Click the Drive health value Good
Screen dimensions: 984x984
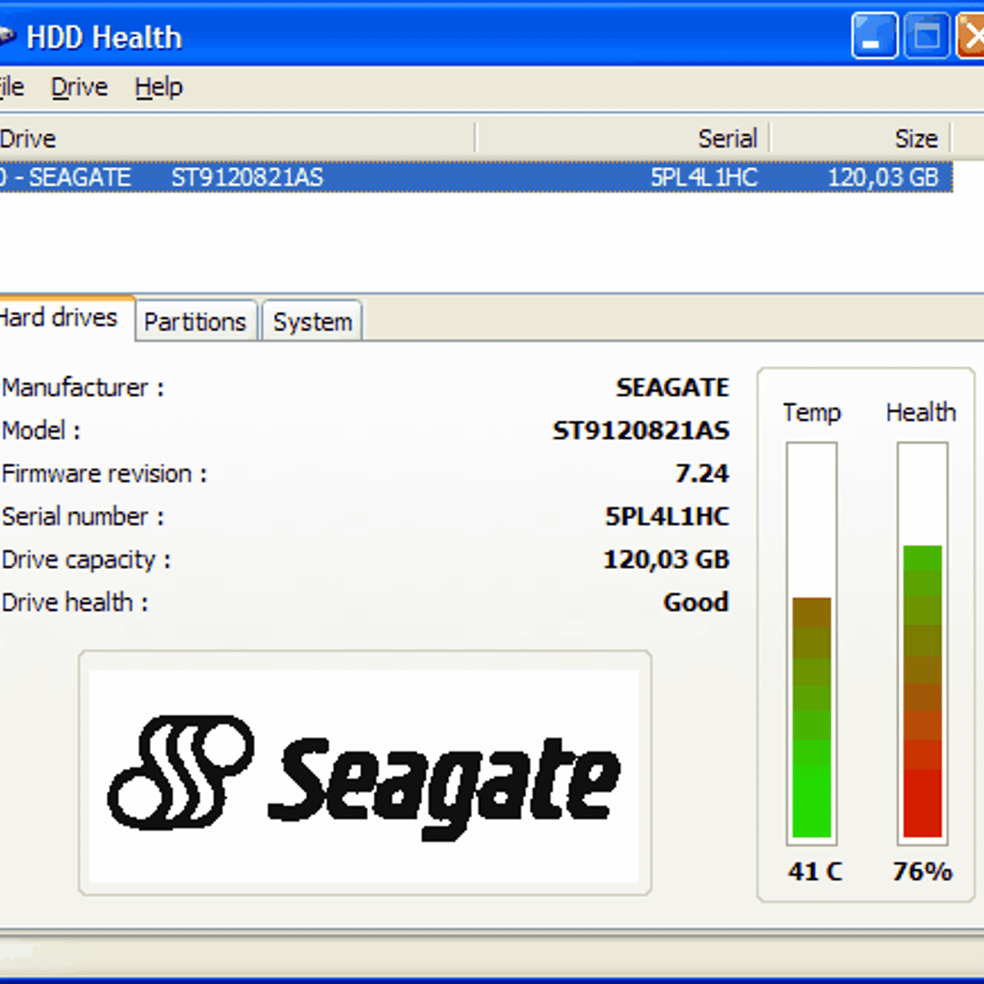point(695,602)
